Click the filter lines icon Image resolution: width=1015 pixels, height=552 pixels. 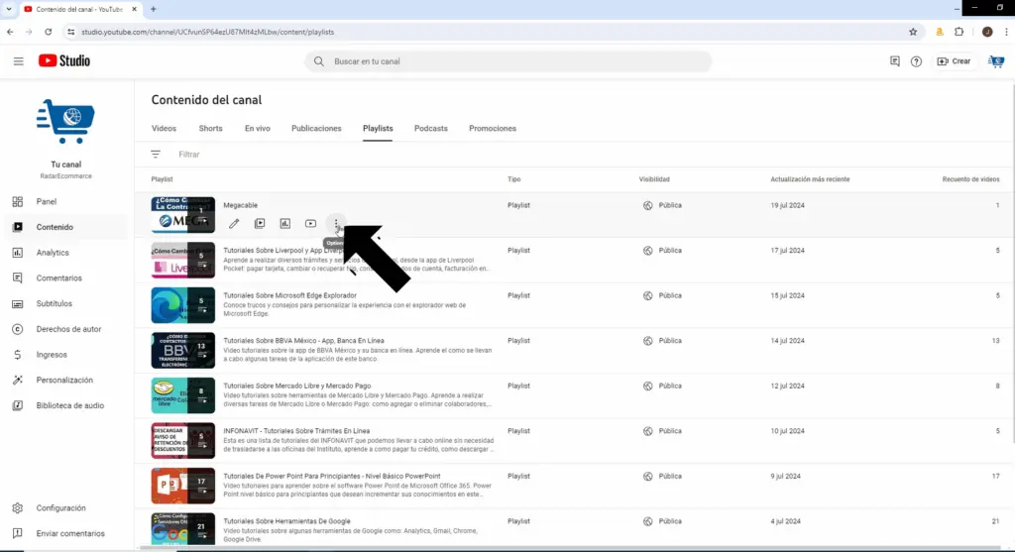pyautogui.click(x=156, y=154)
